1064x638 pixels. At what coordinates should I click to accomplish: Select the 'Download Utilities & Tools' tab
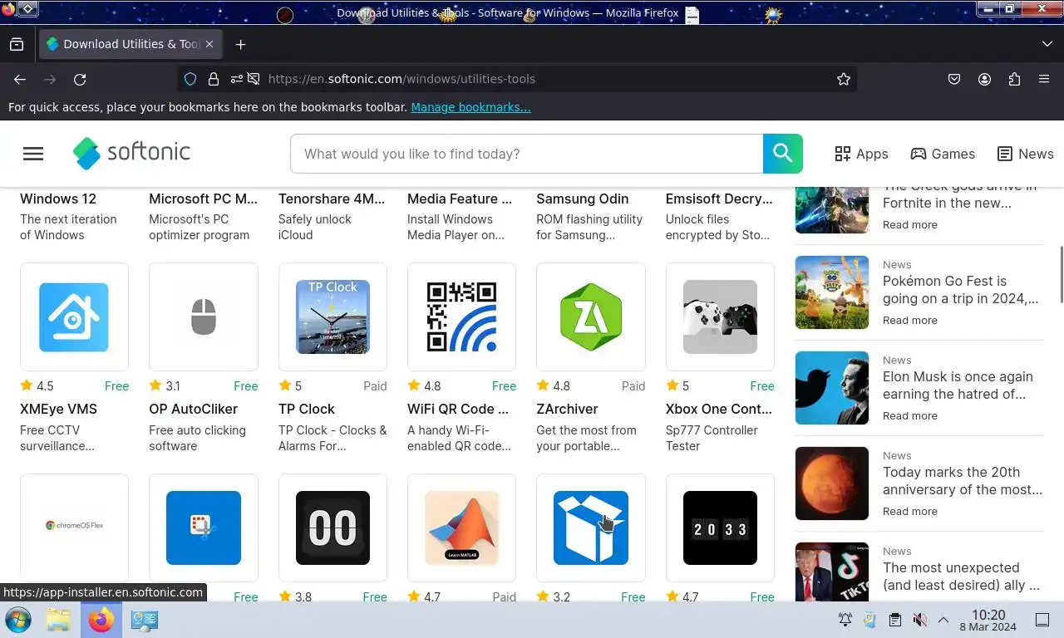[131, 44]
